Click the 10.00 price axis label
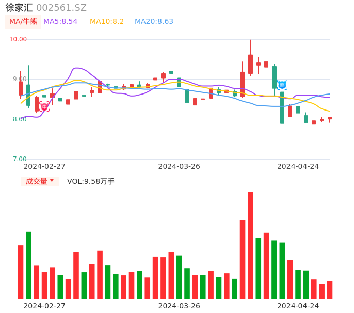The image size is (354, 313). click(18, 39)
